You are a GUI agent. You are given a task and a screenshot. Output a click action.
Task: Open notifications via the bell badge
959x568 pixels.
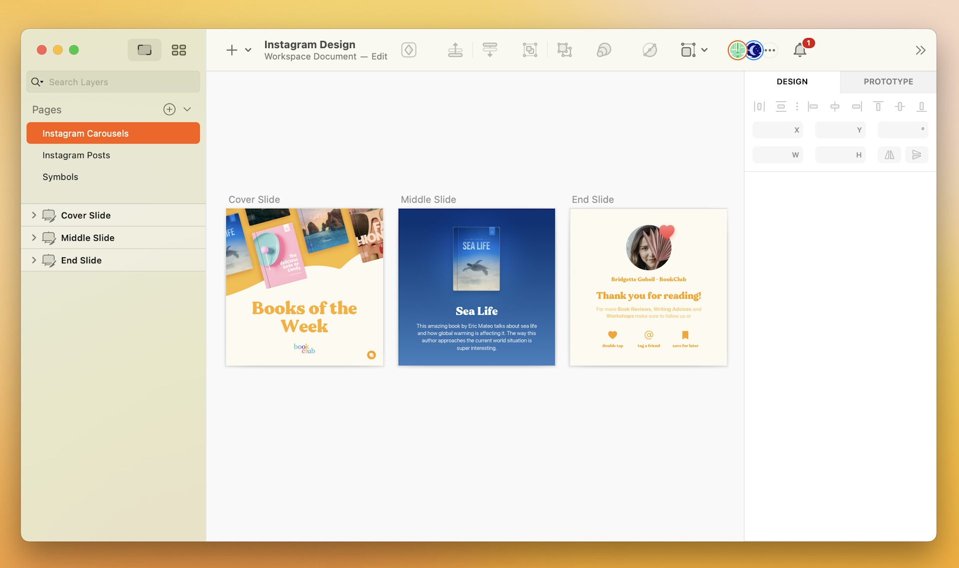pos(801,50)
